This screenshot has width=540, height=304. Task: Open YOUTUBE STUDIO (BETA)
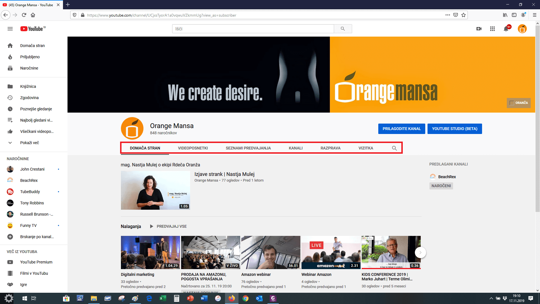point(454,129)
